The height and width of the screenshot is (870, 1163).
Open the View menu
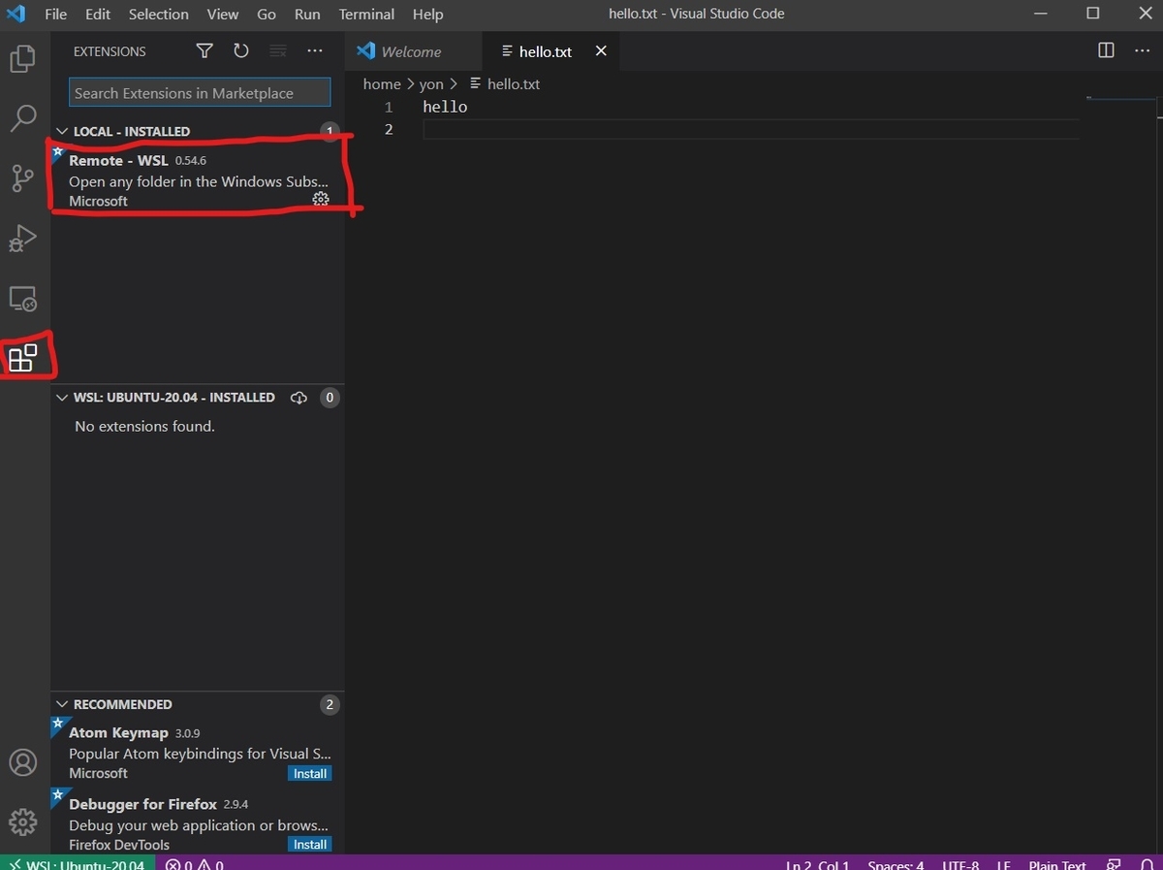pyautogui.click(x=222, y=15)
